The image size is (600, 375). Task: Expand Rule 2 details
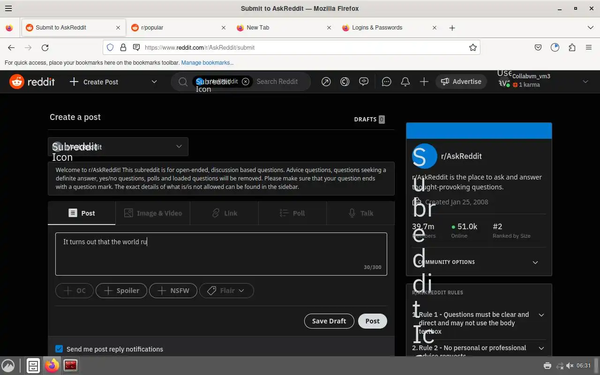click(541, 348)
